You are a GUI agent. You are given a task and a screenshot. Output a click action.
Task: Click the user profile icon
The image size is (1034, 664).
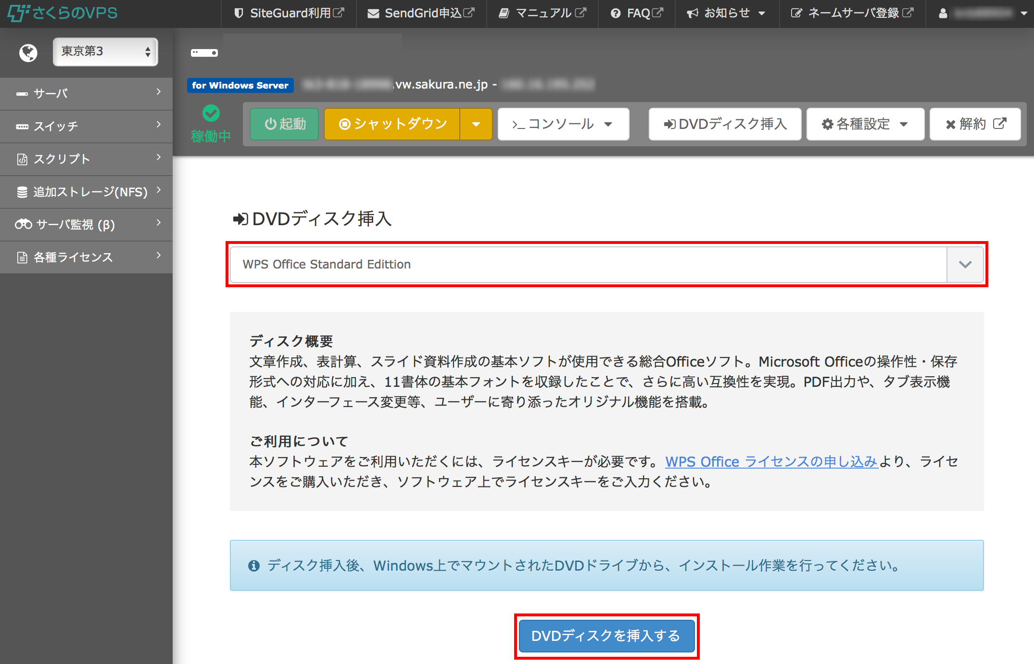coord(943,13)
